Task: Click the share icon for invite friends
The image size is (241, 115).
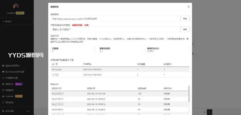Action: pyautogui.click(x=3, y=84)
